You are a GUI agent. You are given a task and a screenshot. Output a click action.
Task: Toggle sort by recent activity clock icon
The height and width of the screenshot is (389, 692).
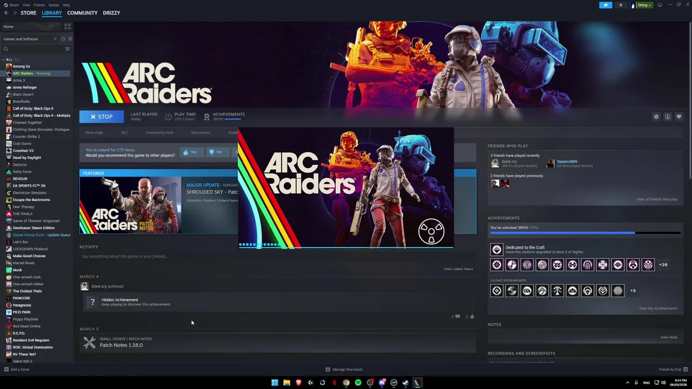click(63, 39)
